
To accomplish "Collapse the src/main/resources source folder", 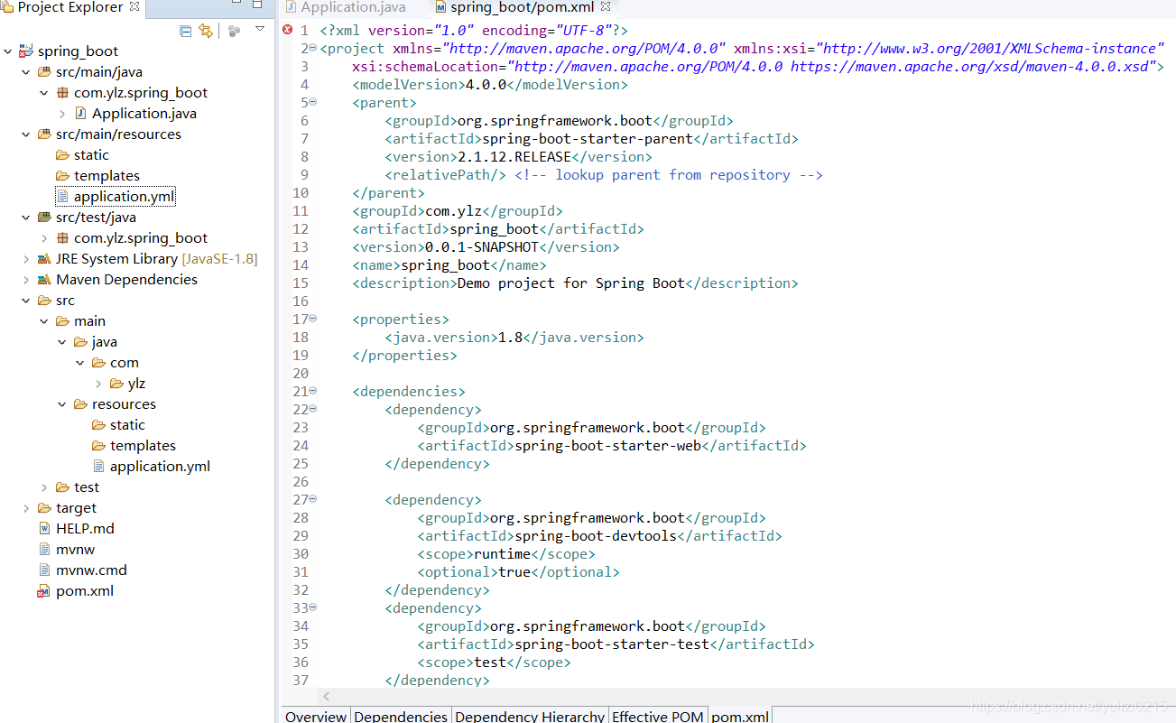I will [26, 134].
